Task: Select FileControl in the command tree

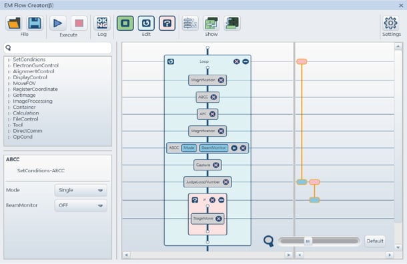Action: click(25, 119)
